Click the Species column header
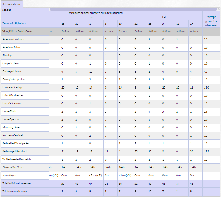 [6, 10]
